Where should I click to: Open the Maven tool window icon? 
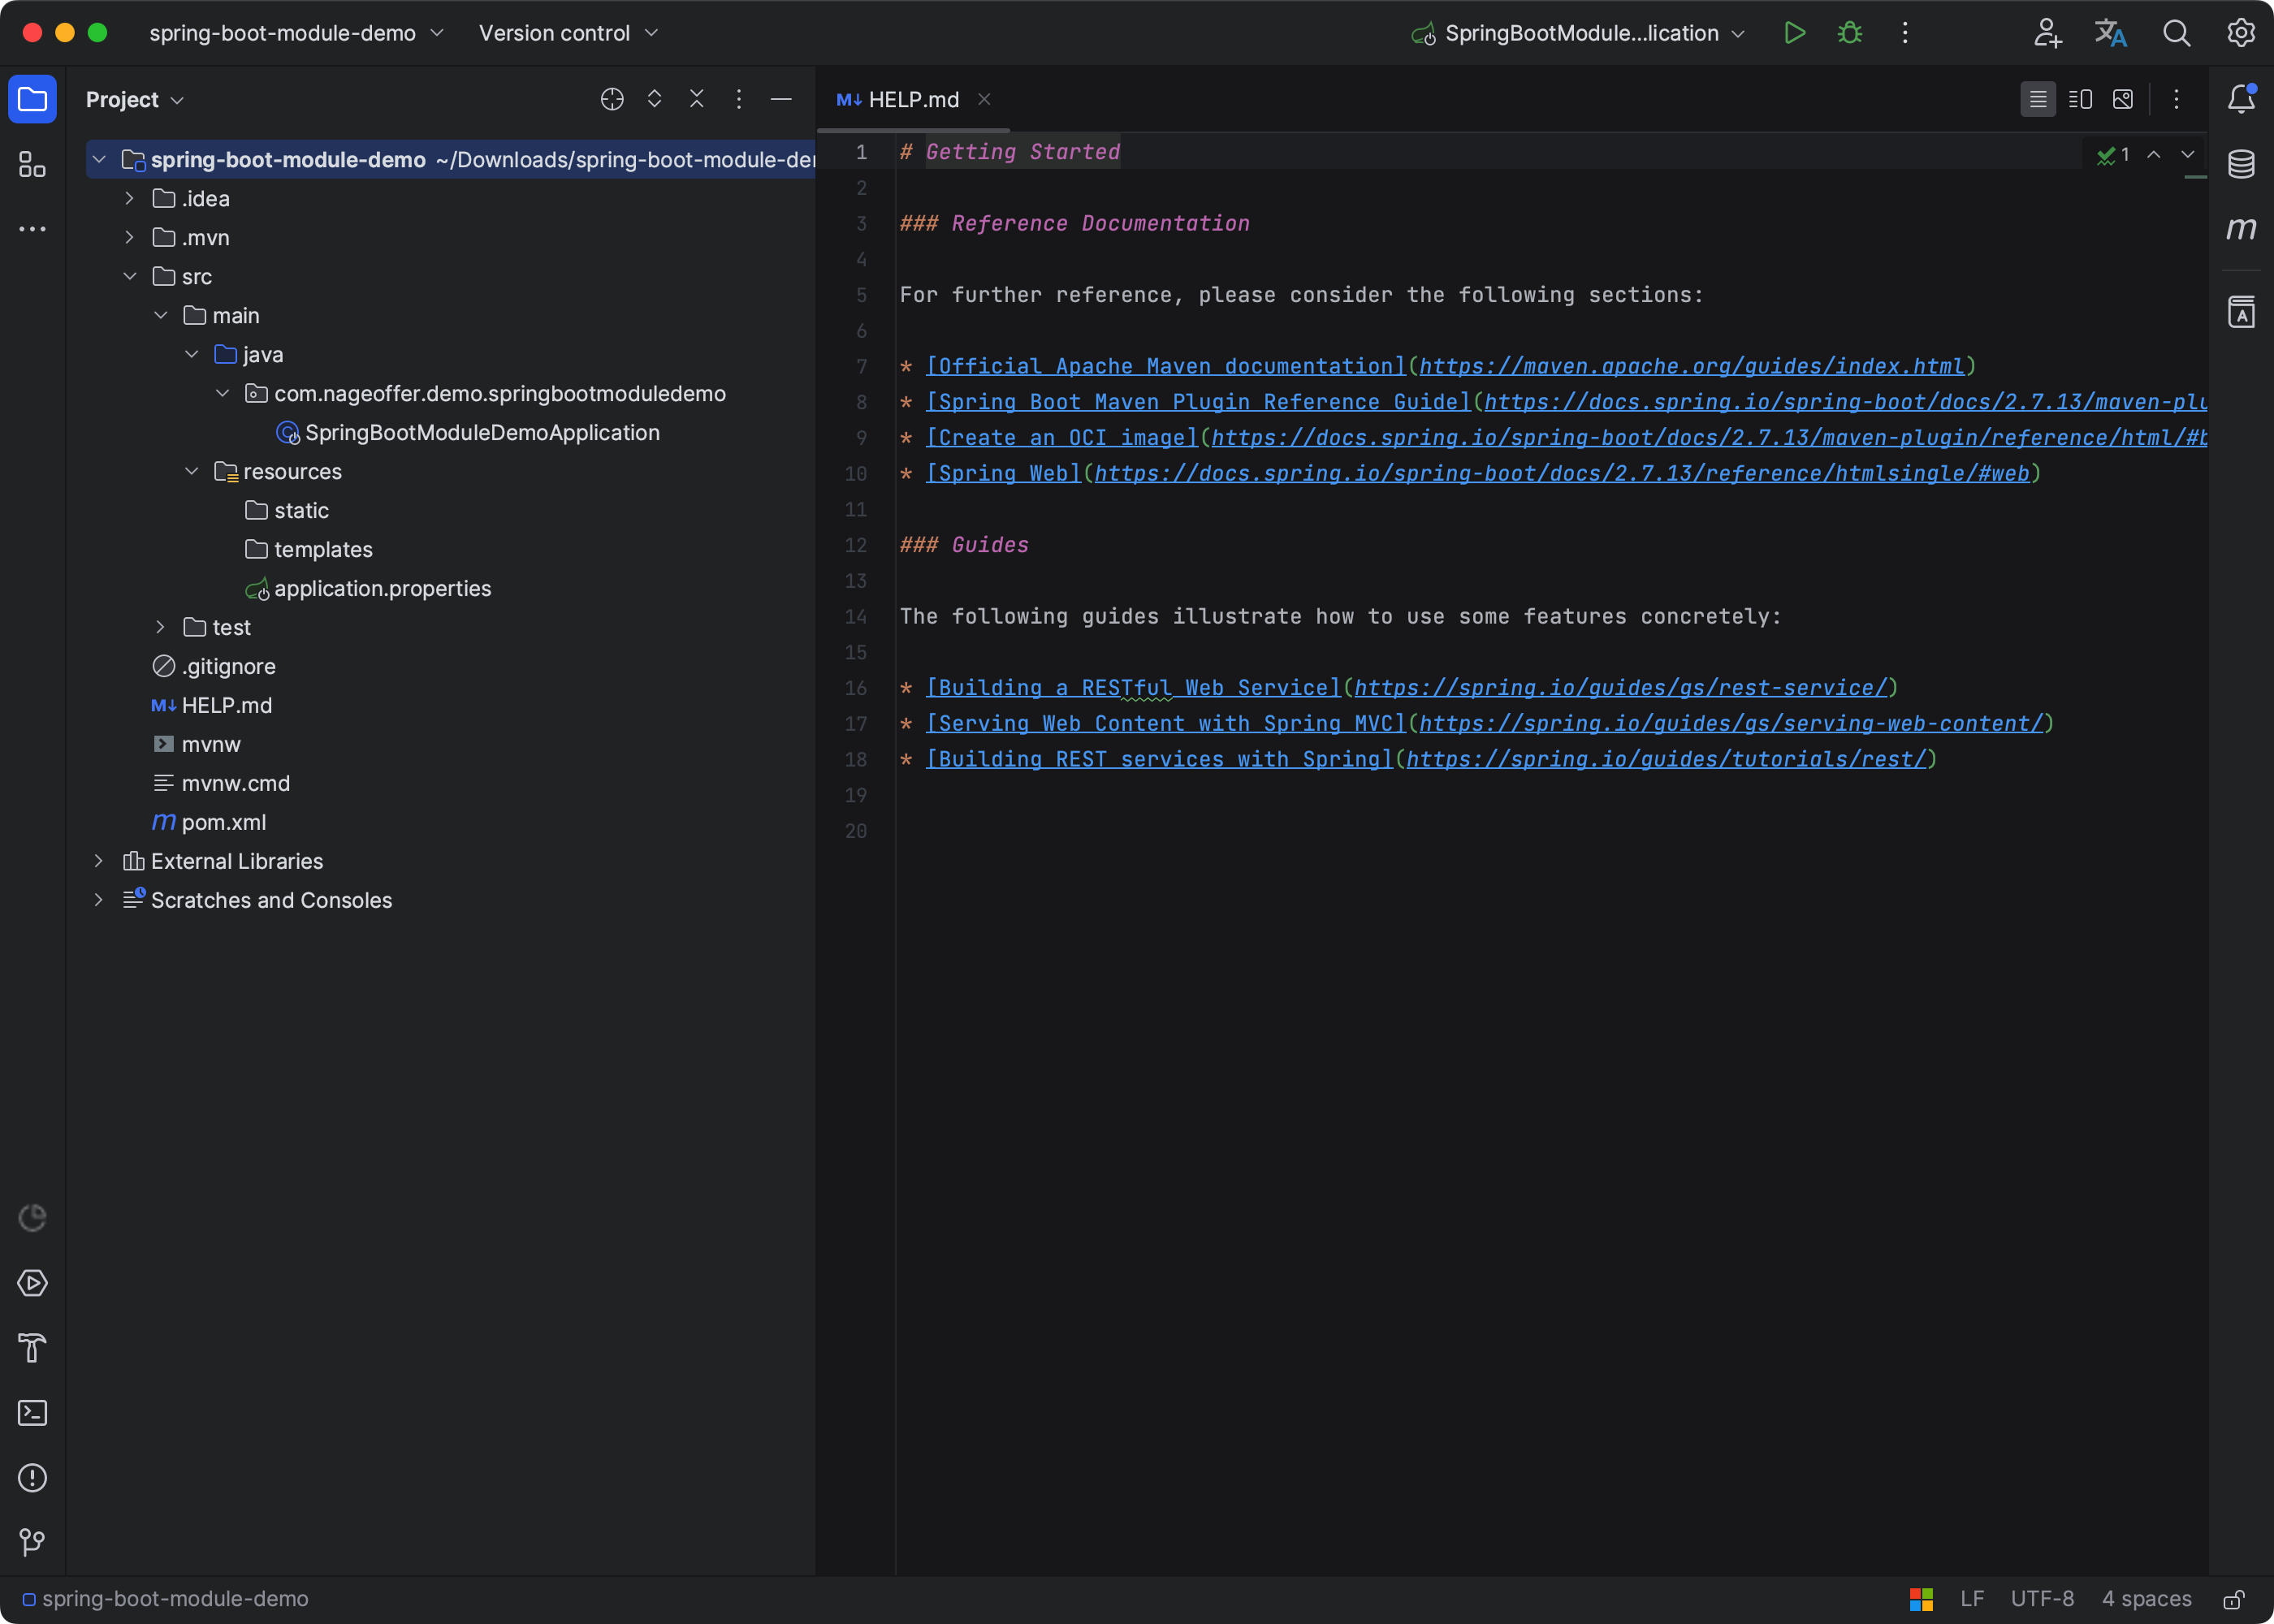point(2241,229)
